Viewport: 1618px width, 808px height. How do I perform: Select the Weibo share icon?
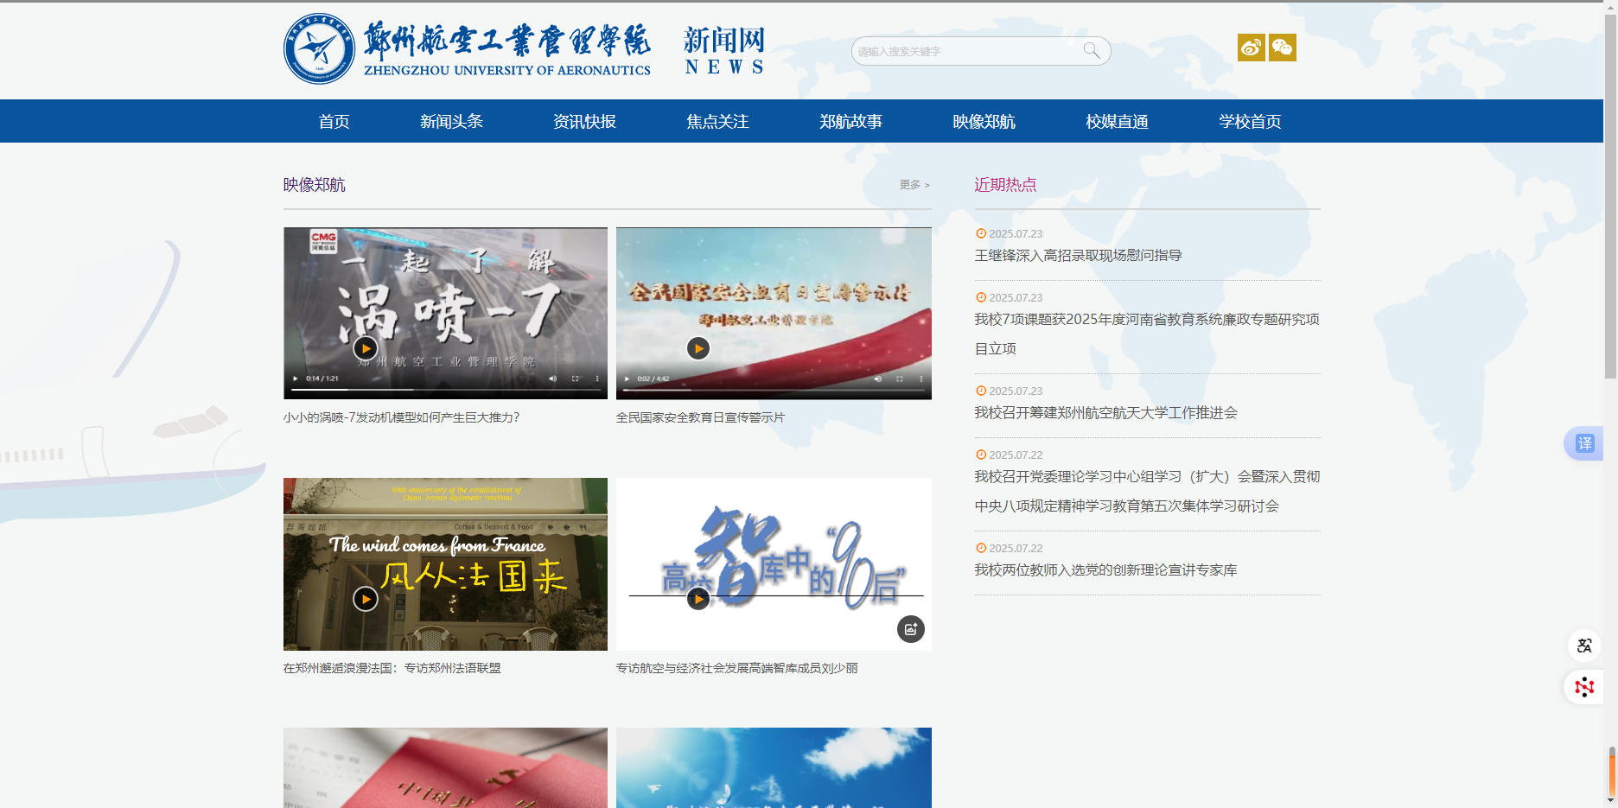[1251, 48]
